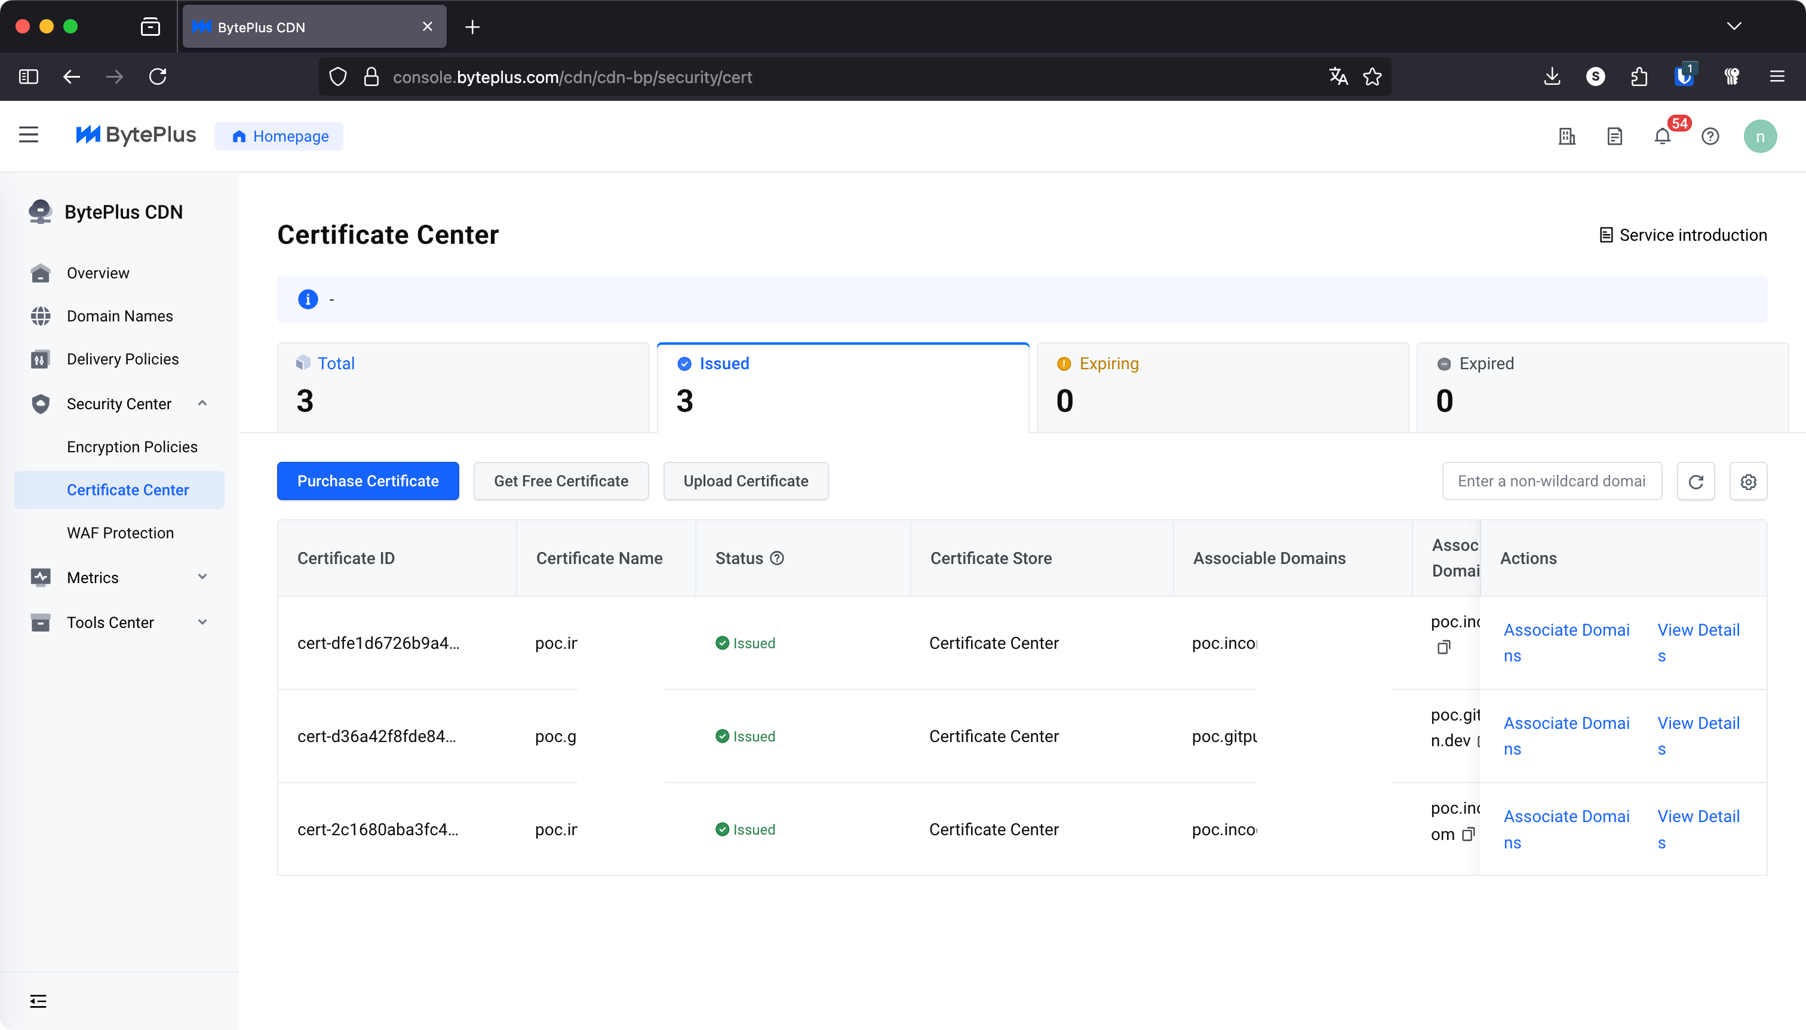Click Issued status in cert-d36a42f8fde84 row
The height and width of the screenshot is (1030, 1806).
pos(745,737)
